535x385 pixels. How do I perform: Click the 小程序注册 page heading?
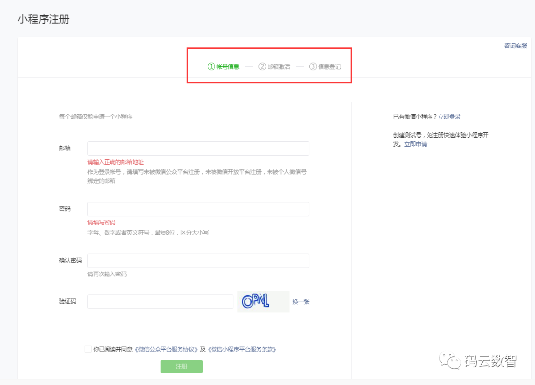[44, 19]
